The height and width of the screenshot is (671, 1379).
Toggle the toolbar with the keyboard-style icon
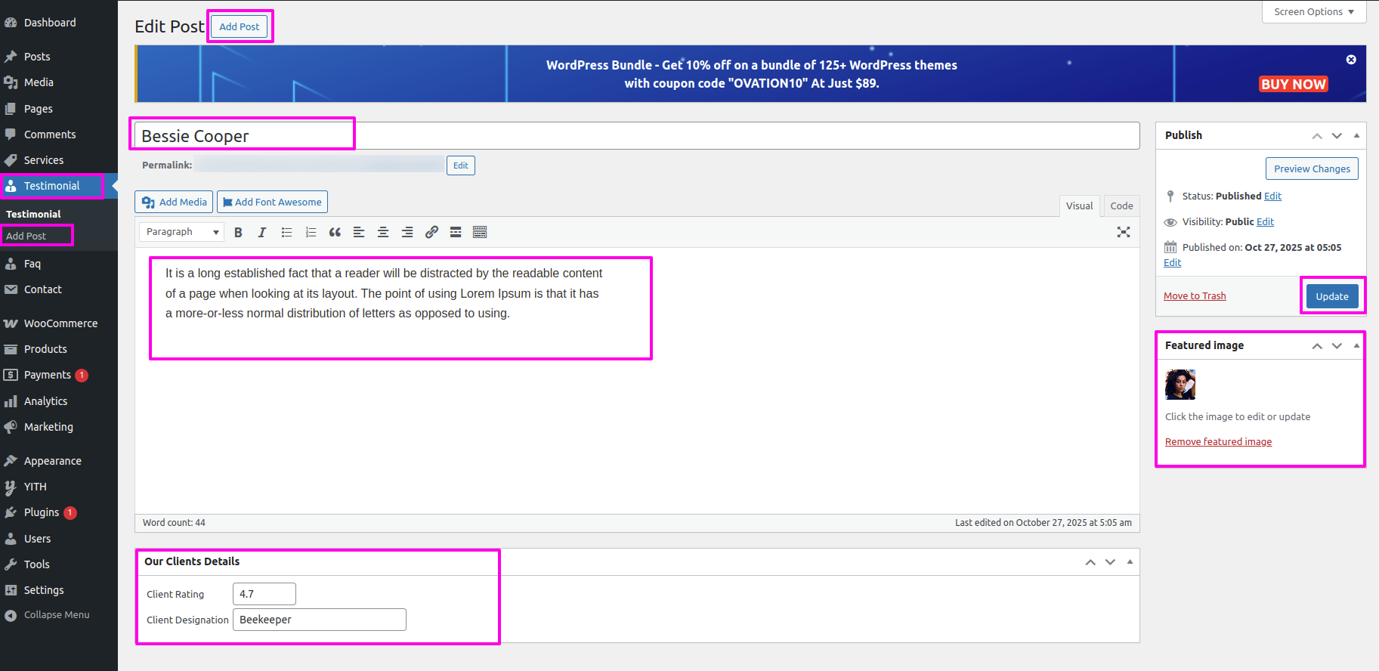pyautogui.click(x=480, y=233)
